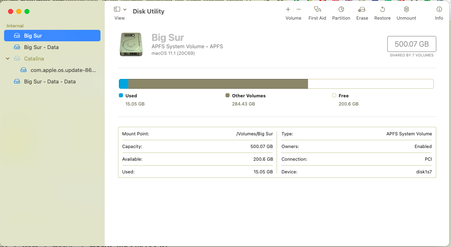Select Catalina volume in sidebar
Image resolution: width=451 pixels, height=247 pixels.
coord(52,59)
